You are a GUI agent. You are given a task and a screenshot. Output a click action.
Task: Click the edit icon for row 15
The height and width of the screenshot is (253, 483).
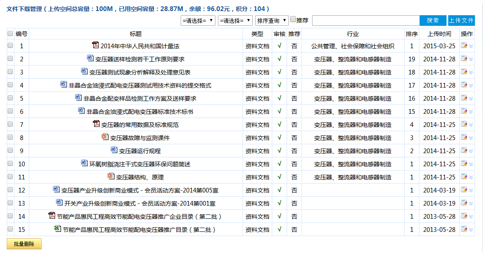tap(464, 229)
